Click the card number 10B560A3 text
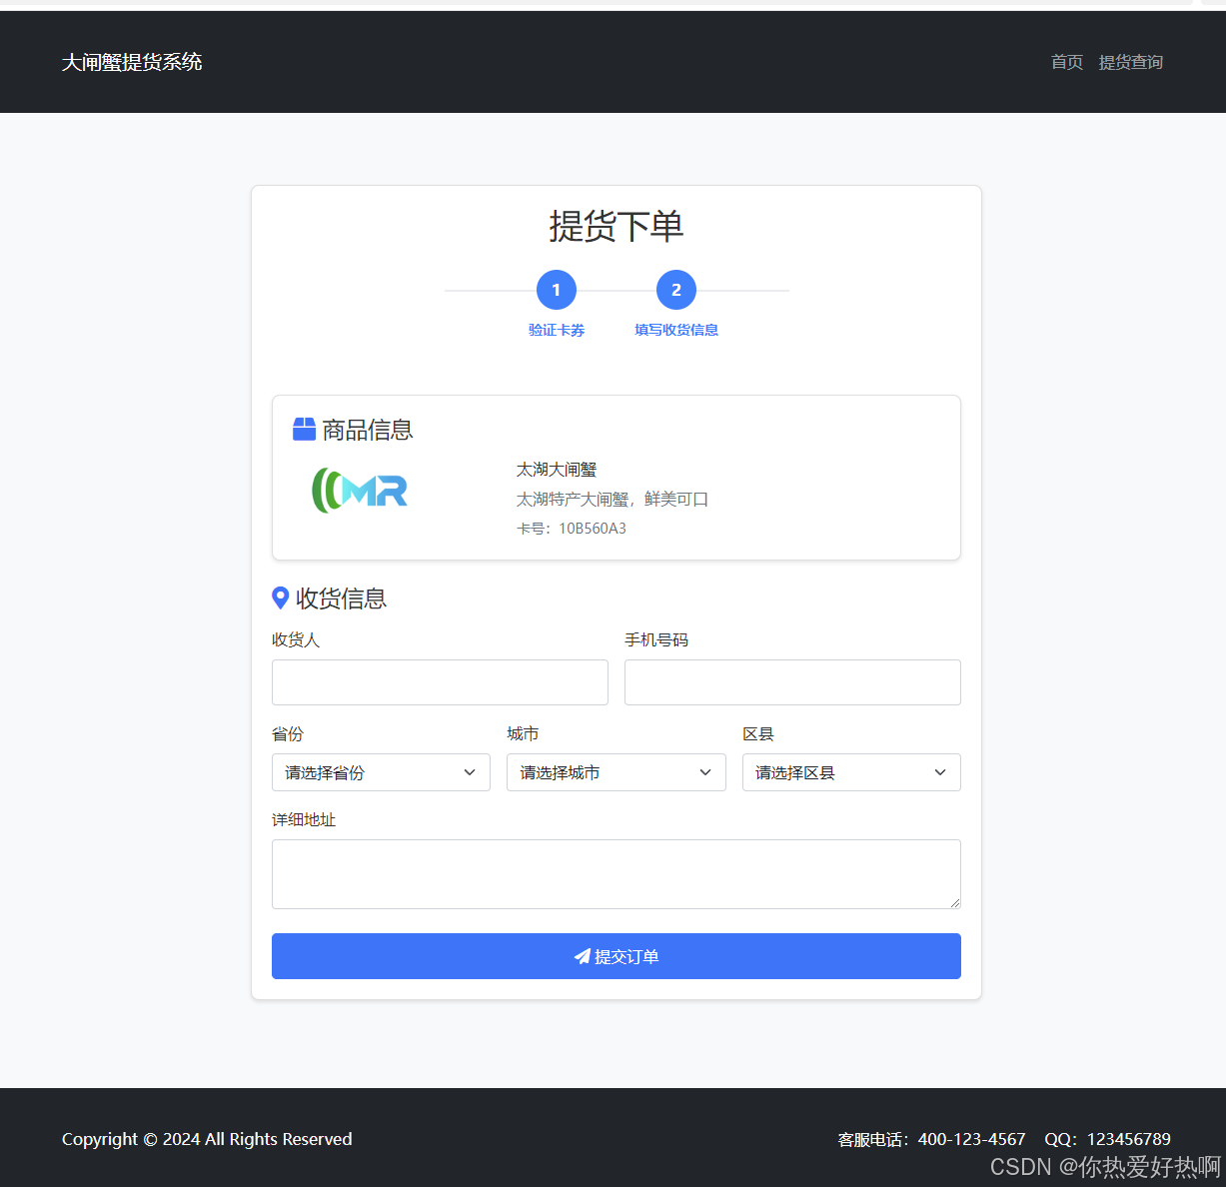 tap(572, 529)
